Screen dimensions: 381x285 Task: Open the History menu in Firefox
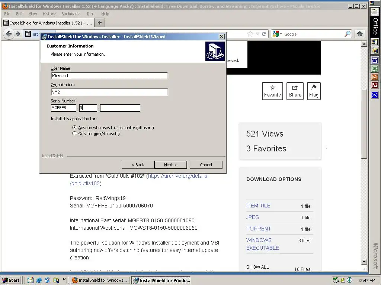[x=49, y=14]
